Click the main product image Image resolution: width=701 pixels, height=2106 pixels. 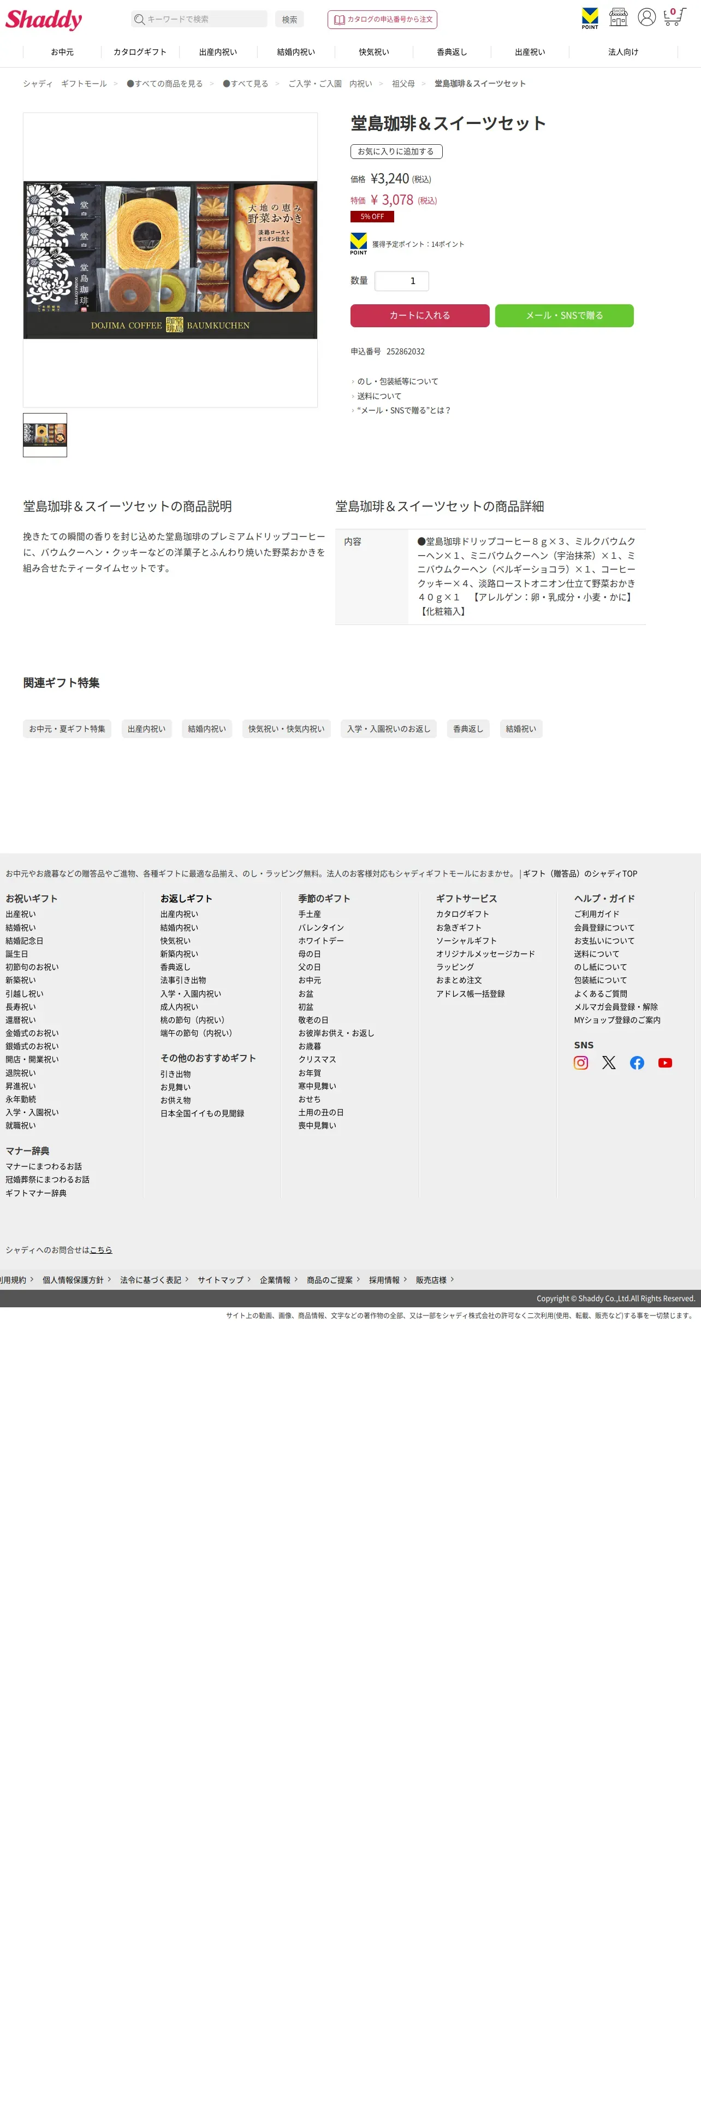coord(170,260)
